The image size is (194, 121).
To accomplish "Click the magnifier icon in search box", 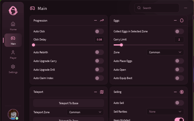I will tap(139, 8).
